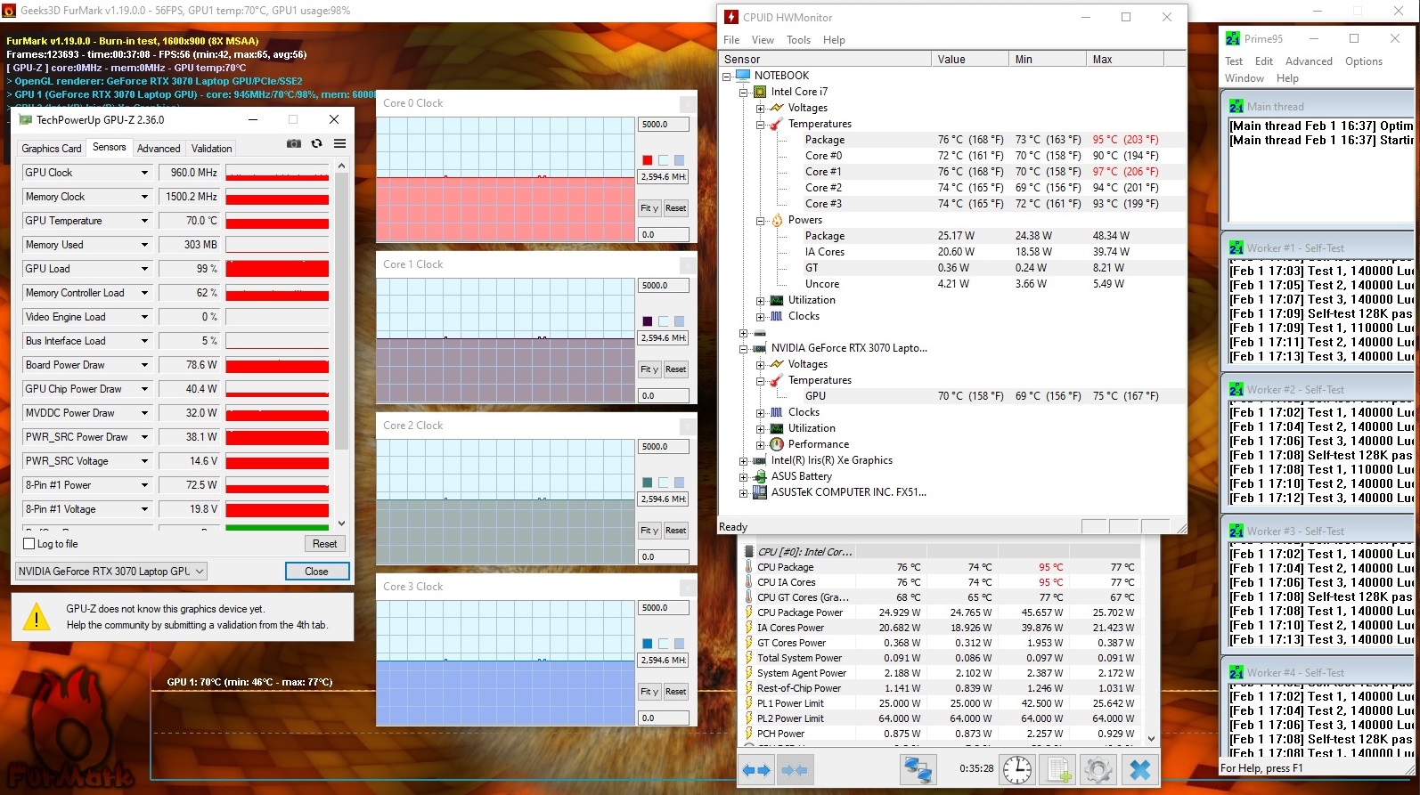Viewport: 1420px width, 795px height.
Task: Open the GPU Temperature sensor dropdown
Action: coord(144,221)
